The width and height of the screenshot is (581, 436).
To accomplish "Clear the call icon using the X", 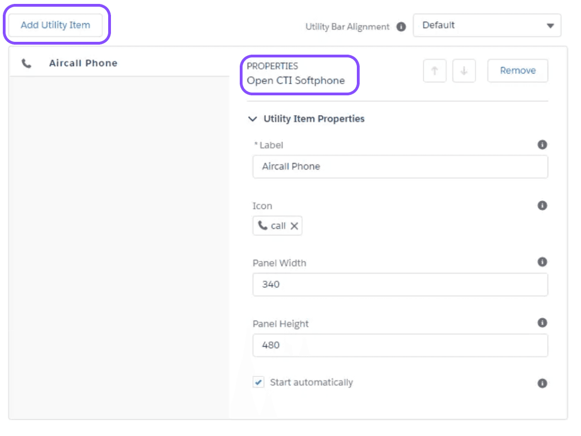I will (x=294, y=226).
